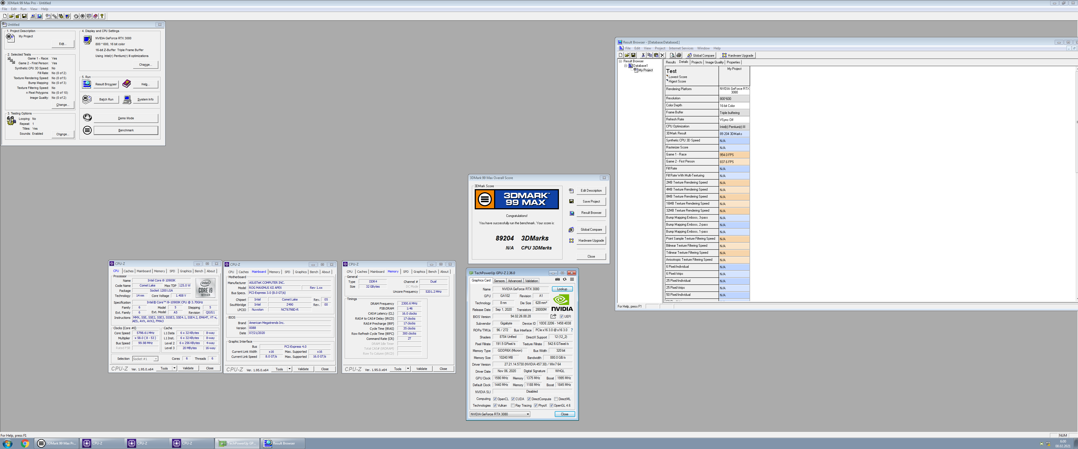This screenshot has width=1078, height=449.
Task: Click the magnifier Result Browser icon in 3DMark toolbar
Action: [39, 16]
